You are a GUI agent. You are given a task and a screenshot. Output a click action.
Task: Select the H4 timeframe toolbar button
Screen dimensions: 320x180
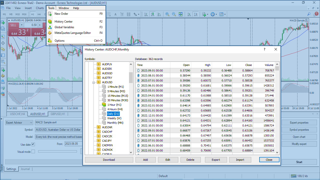39,14
